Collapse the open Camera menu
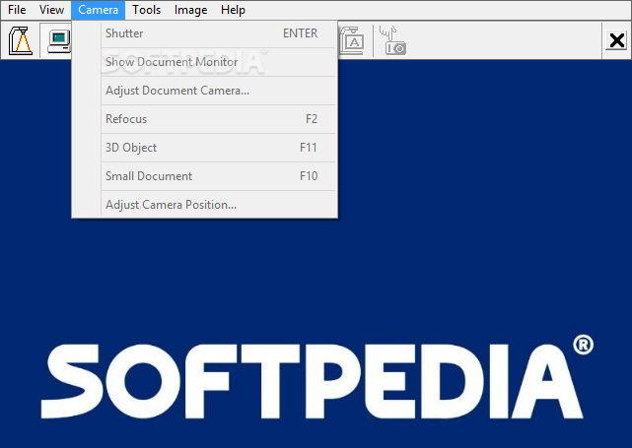This screenshot has width=632, height=448. click(x=98, y=10)
